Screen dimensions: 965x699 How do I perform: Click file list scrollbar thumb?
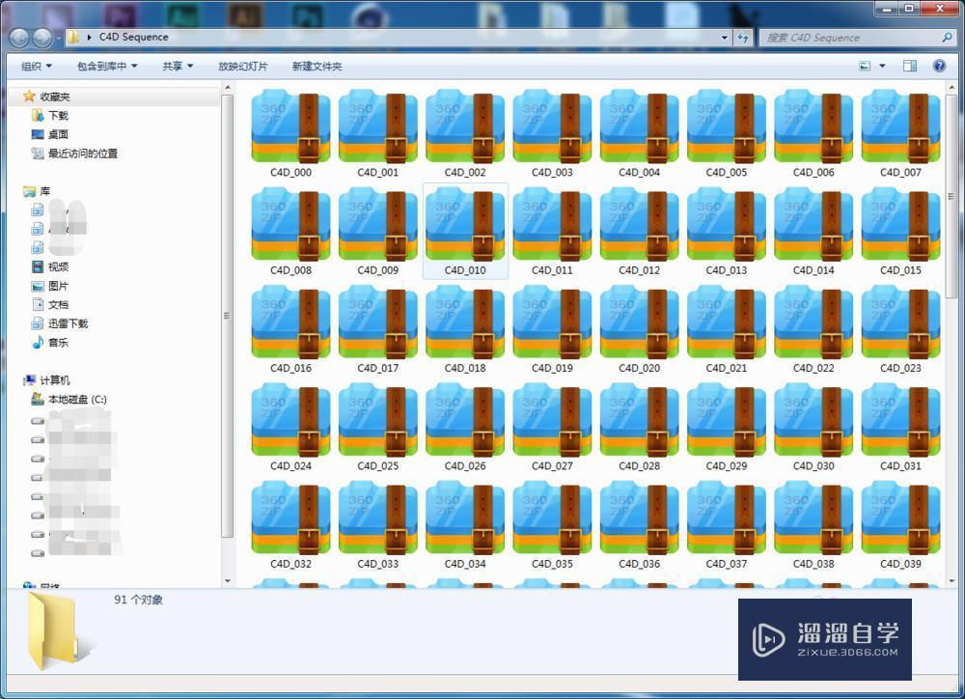(x=951, y=196)
